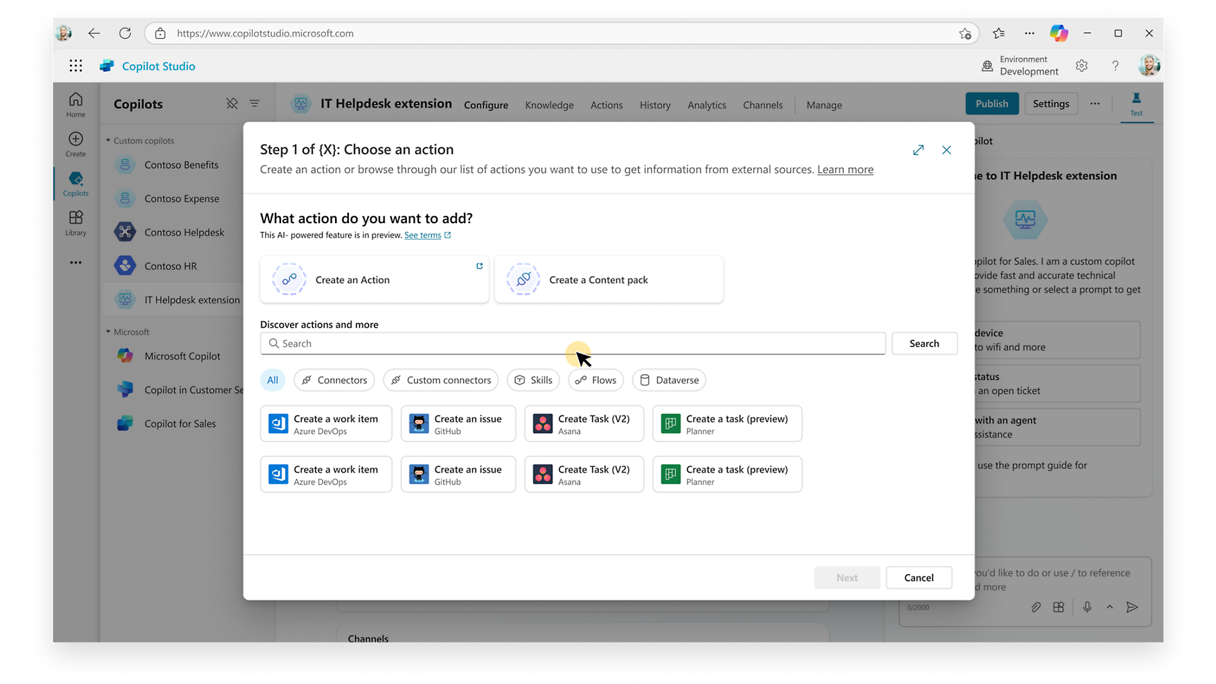This screenshot has width=1216, height=684.
Task: Open the Learn more link
Action: tap(845, 169)
